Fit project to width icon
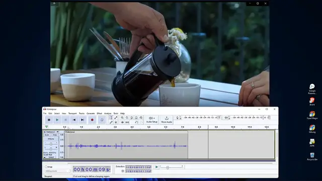This screenshot has height=181, width=322. click(136, 118)
